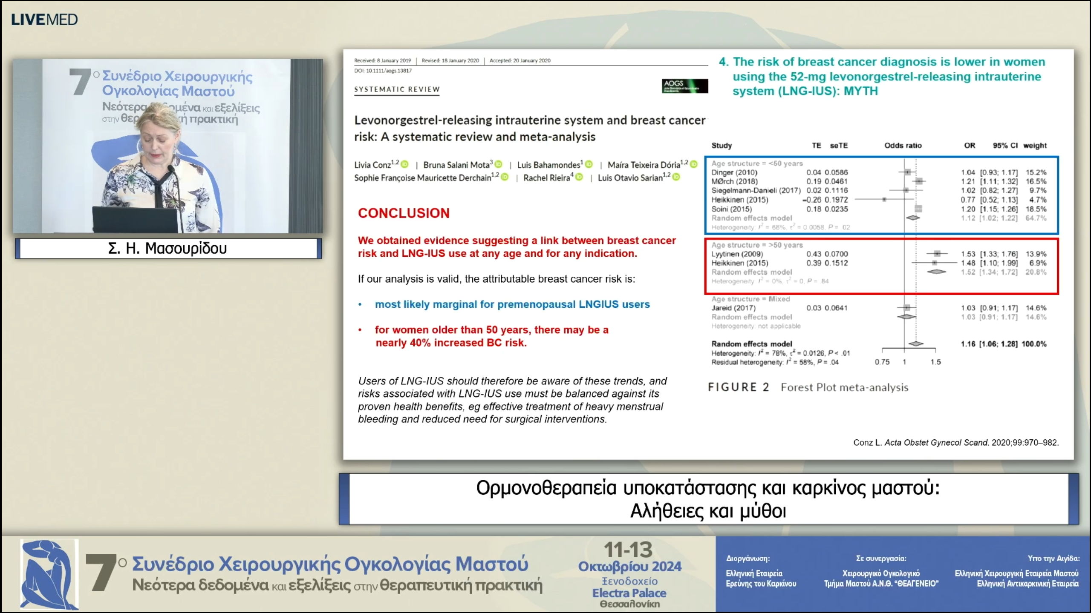Click the Lyytinen (2009) study row
Viewport: 1091px width, 613px height.
(x=879, y=254)
